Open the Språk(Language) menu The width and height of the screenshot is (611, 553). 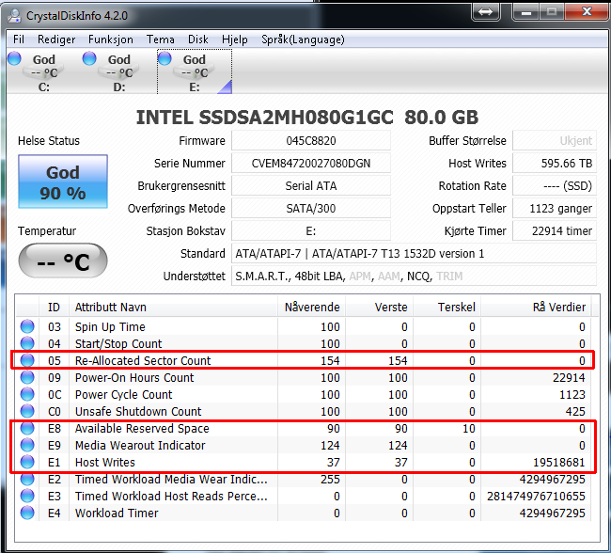[x=303, y=39]
